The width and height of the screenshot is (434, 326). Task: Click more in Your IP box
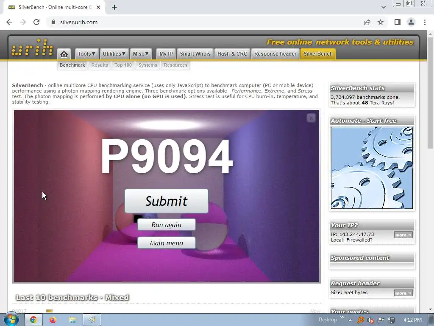(403, 235)
